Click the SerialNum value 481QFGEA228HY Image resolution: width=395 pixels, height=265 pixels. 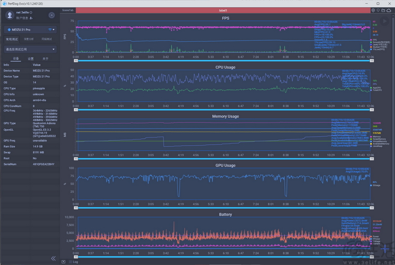43,164
